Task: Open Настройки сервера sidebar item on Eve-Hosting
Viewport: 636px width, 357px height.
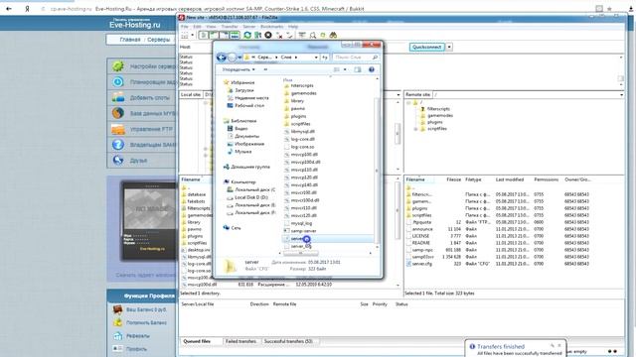Action: 142,66
